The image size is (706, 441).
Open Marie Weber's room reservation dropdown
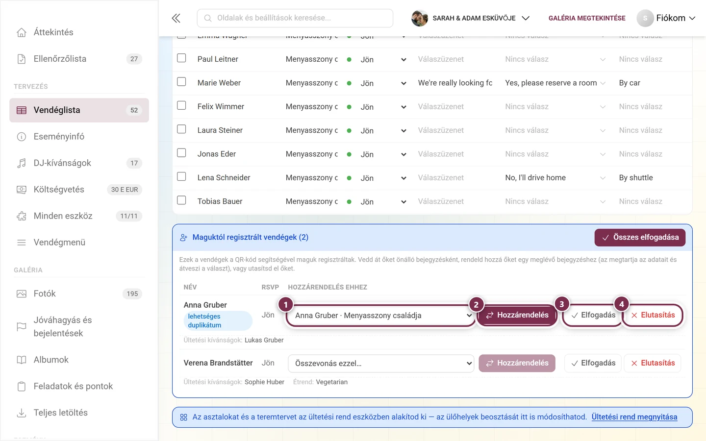pos(555,83)
